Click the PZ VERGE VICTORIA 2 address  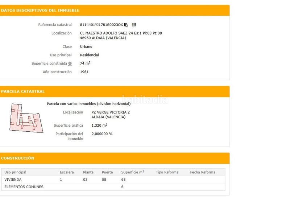(111, 112)
